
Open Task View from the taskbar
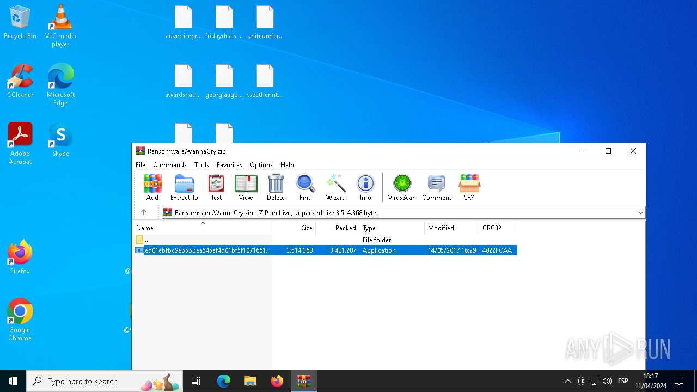point(196,381)
